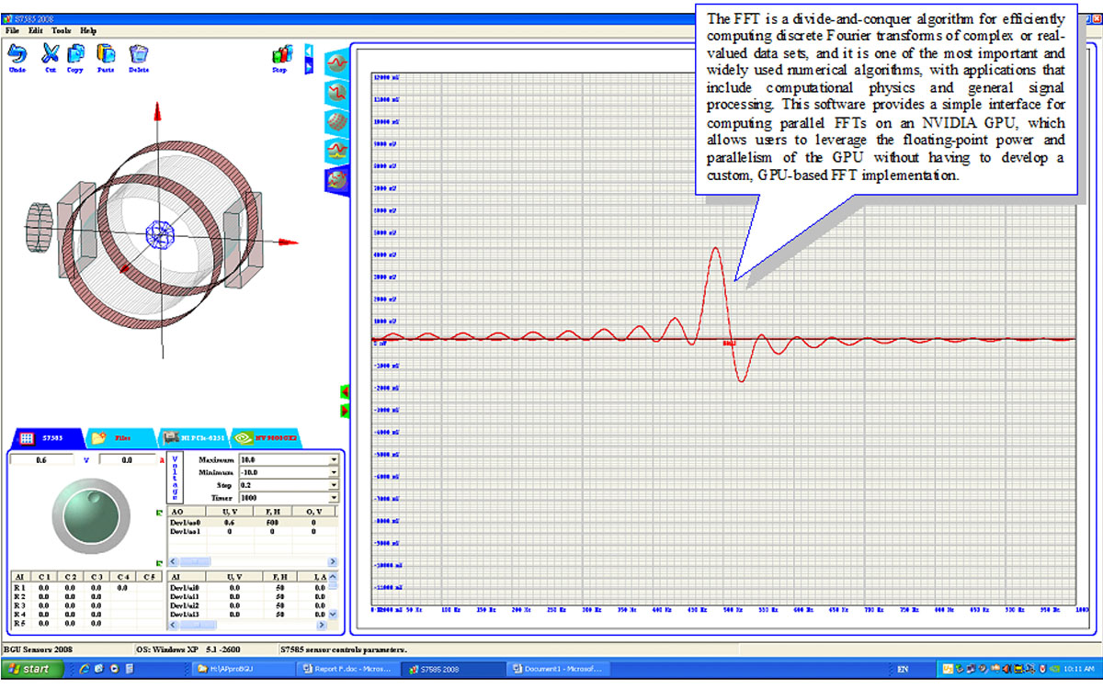This screenshot has width=1103, height=689.
Task: Open the Tools menu
Action: coord(61,30)
